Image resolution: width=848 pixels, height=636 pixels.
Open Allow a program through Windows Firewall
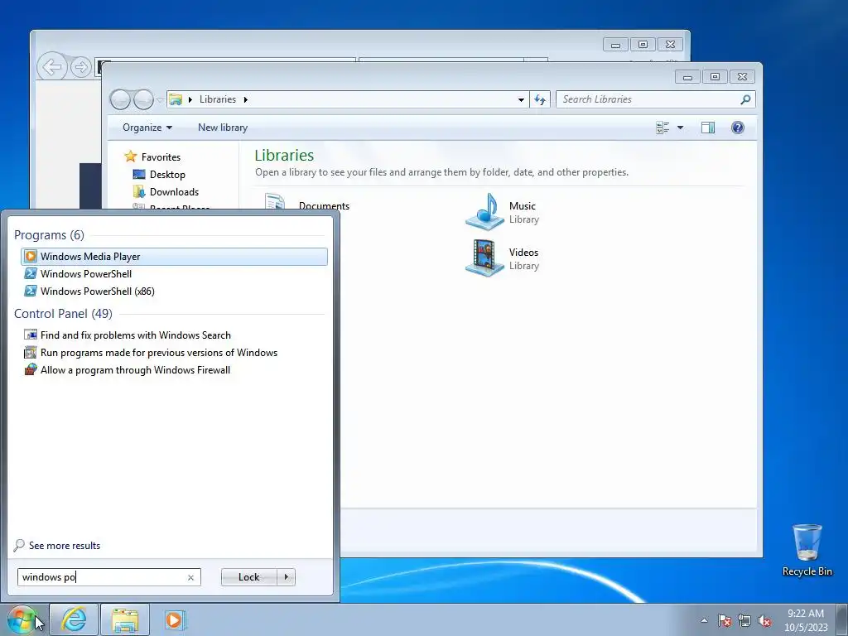click(x=135, y=370)
